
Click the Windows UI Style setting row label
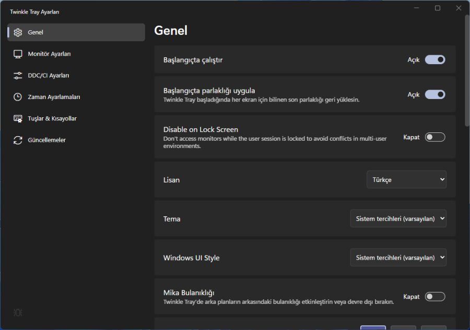(x=191, y=258)
